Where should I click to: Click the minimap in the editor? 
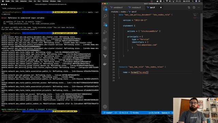pyautogui.click(x=197, y=16)
